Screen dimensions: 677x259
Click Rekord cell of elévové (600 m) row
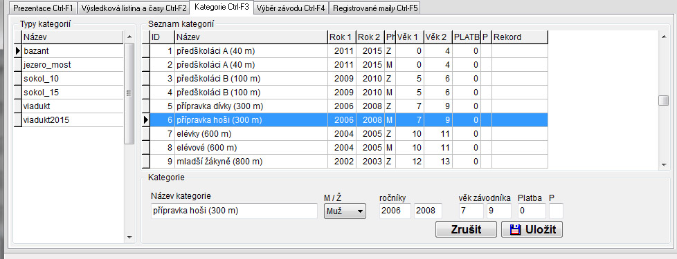[520, 147]
